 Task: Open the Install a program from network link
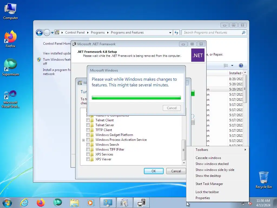(x=57, y=72)
